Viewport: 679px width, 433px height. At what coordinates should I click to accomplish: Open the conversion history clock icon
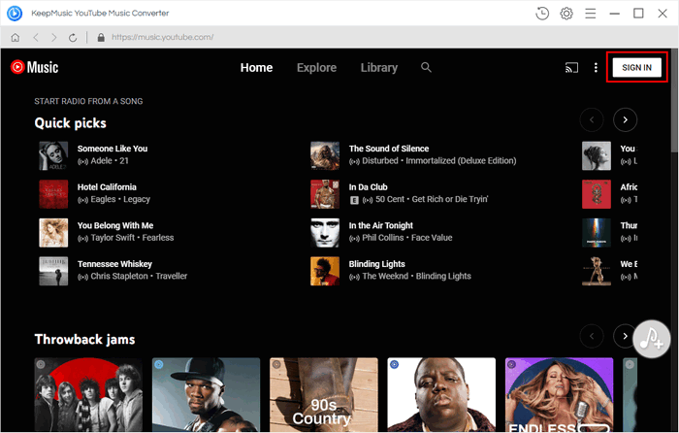coord(542,14)
